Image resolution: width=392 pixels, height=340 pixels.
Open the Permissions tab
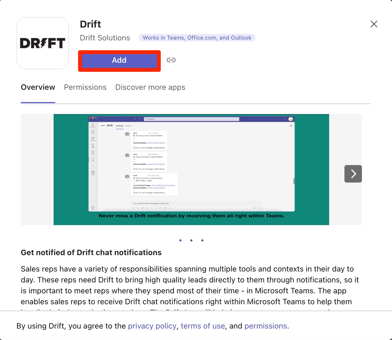(x=85, y=87)
